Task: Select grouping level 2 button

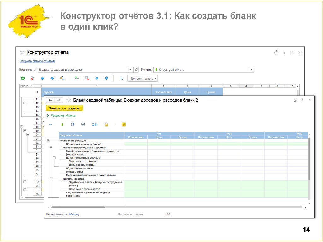Action: [25, 86]
